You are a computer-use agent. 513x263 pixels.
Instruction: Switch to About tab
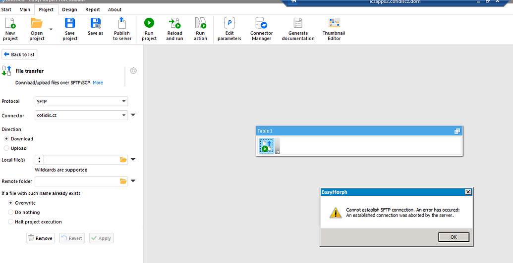pos(115,9)
